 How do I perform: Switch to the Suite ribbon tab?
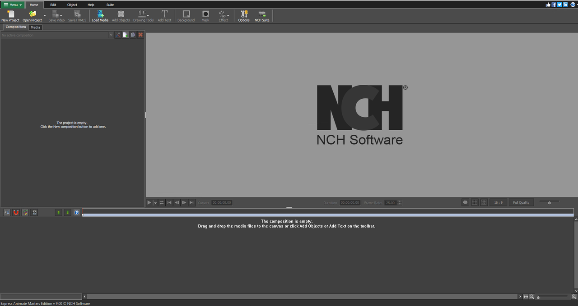click(110, 5)
